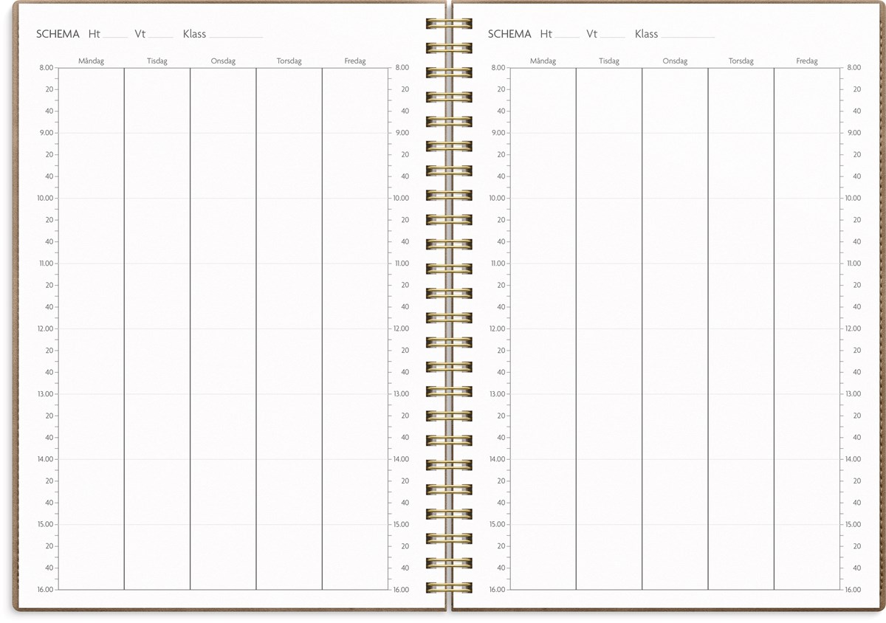Click the Torsdag column header on right page
Viewport: 886px width, 623px height.
coord(741,61)
